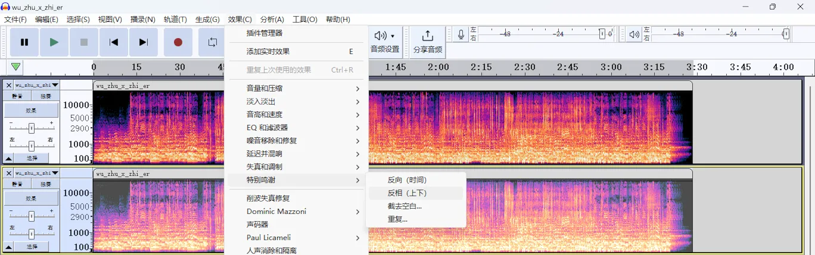815x255 pixels.
Task: Solo the first track with 独奏
Action: [x=45, y=96]
